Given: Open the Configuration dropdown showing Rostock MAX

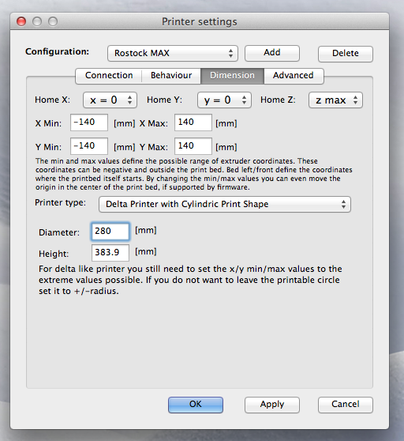Looking at the screenshot, I should point(173,53).
